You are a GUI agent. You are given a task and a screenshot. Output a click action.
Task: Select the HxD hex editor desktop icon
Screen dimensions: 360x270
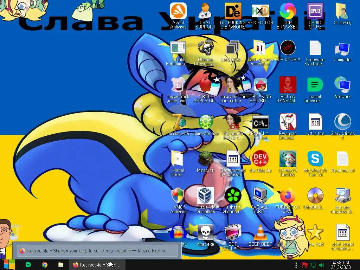click(x=260, y=11)
